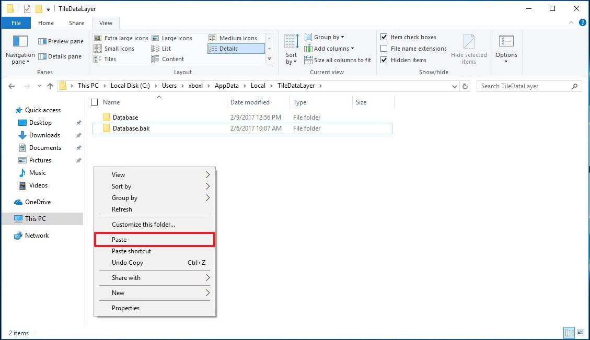Toggle the Preview pane
This screenshot has width=590, height=340.
pyautogui.click(x=61, y=41)
